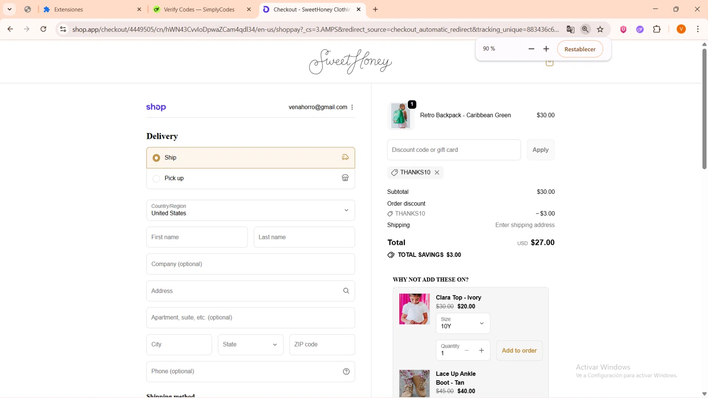Image resolution: width=708 pixels, height=398 pixels.
Task: Click the Last name field
Action: [x=304, y=237]
